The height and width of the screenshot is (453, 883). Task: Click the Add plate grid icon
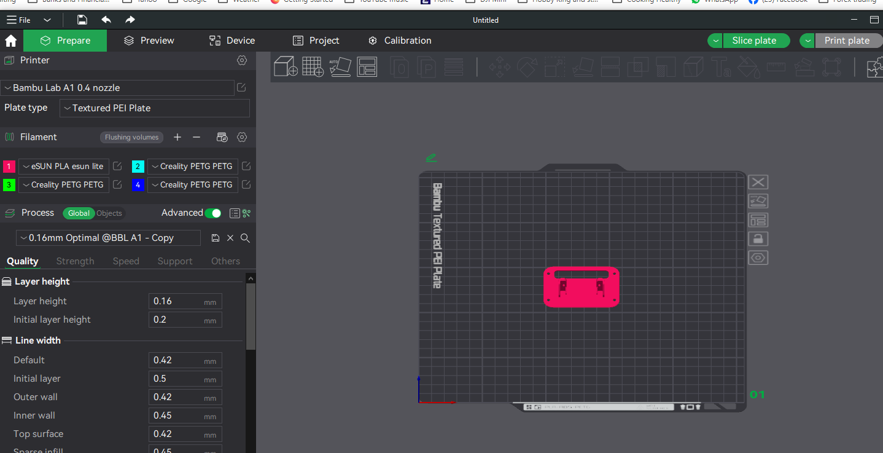(313, 66)
